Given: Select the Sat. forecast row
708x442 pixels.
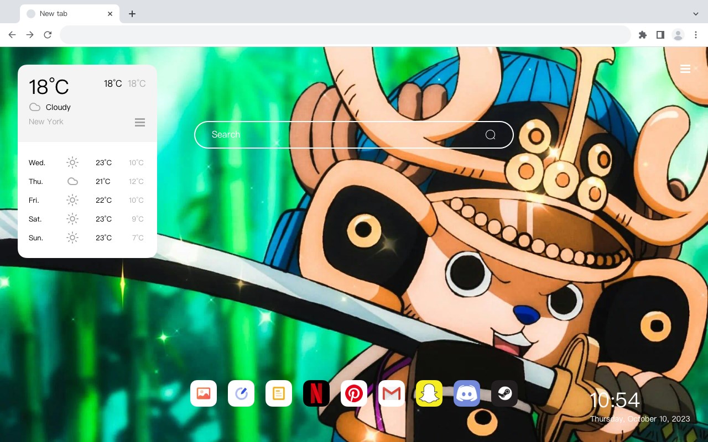Looking at the screenshot, I should (x=87, y=219).
